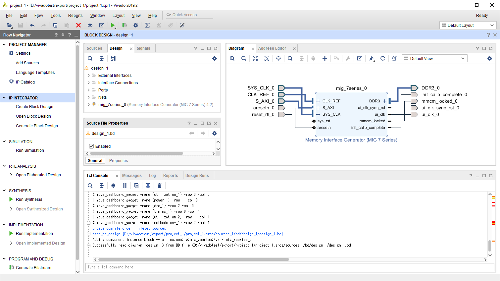Click the Regenerate Layout refresh icon

[383, 58]
